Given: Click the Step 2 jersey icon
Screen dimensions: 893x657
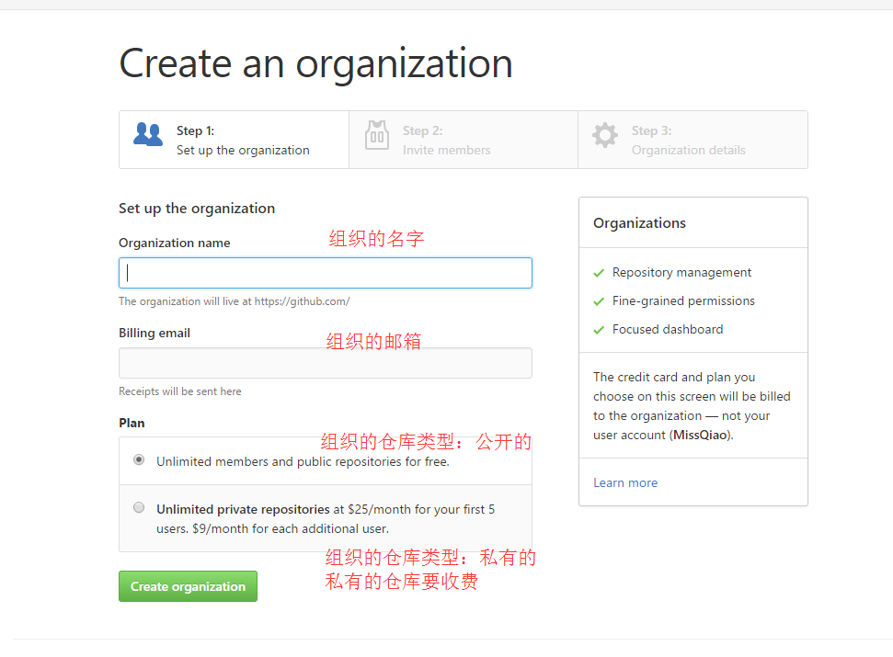Looking at the screenshot, I should (377, 135).
